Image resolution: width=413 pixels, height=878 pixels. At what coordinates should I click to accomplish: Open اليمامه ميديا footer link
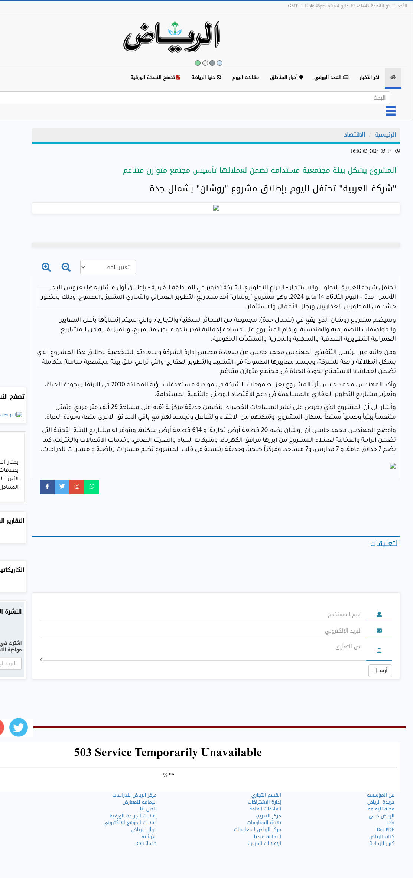(x=267, y=836)
